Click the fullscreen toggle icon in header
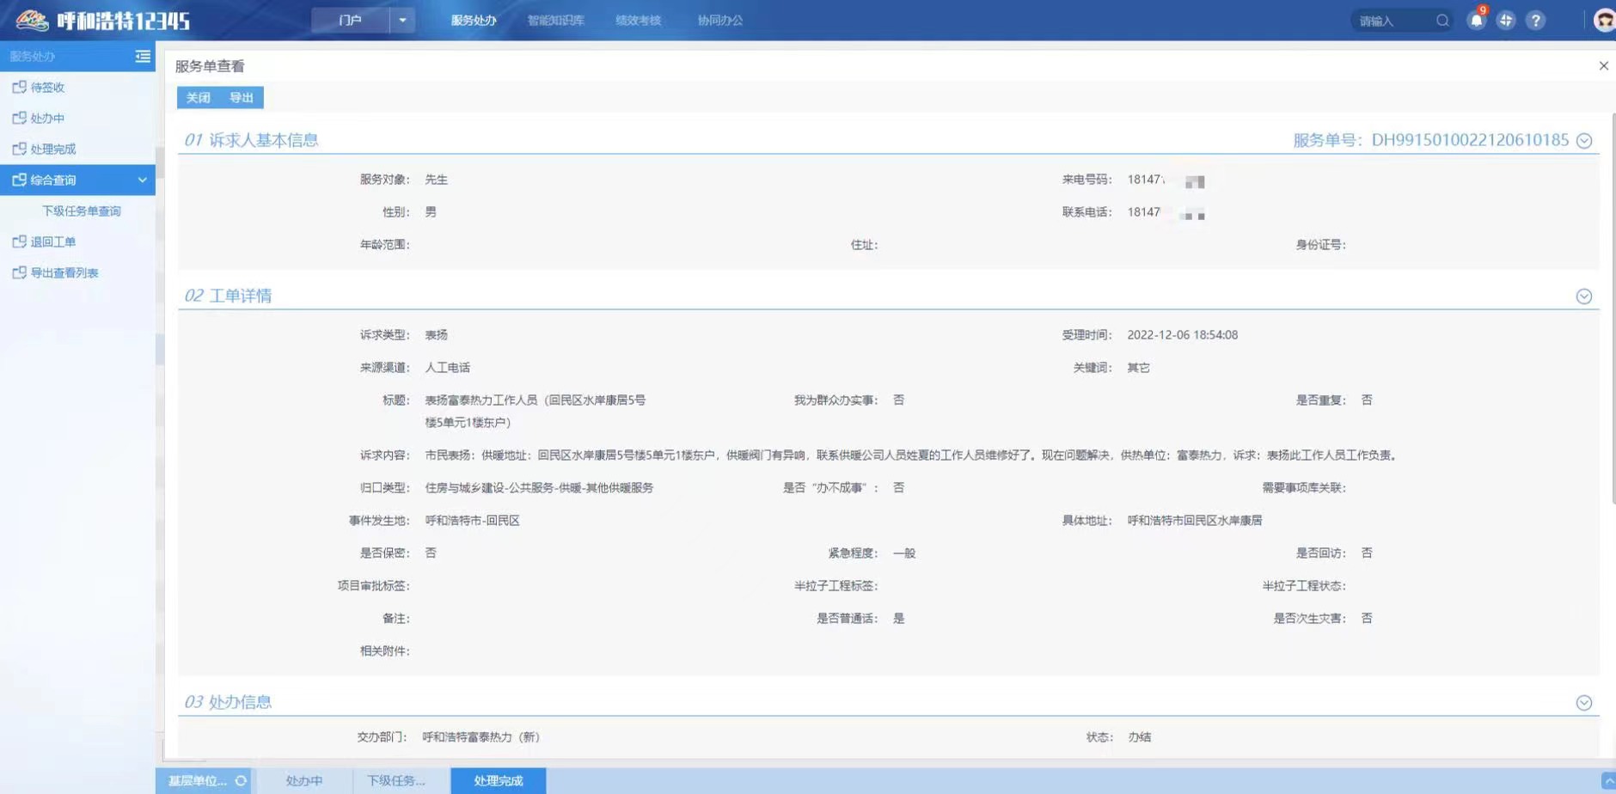The height and width of the screenshot is (794, 1616). pos(1505,21)
